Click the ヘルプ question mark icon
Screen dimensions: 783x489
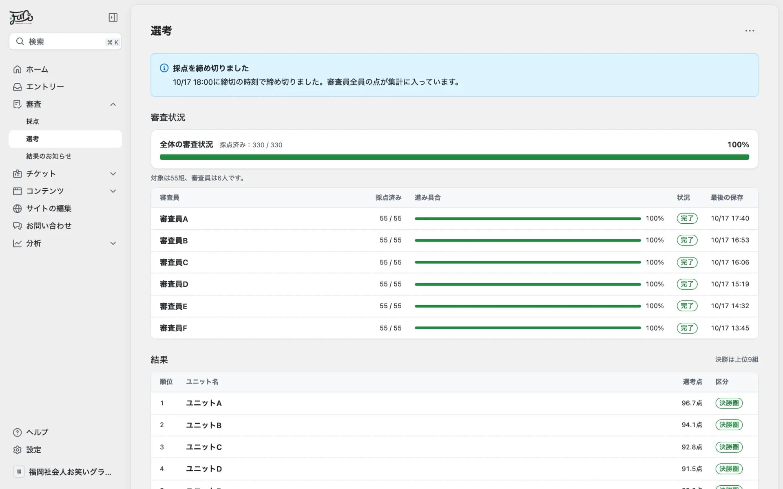[x=17, y=432]
